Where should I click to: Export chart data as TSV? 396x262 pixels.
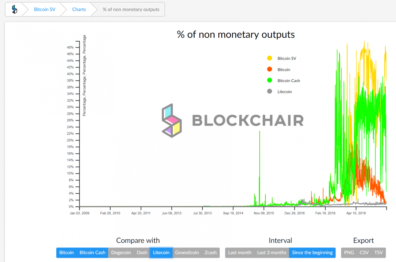click(379, 253)
